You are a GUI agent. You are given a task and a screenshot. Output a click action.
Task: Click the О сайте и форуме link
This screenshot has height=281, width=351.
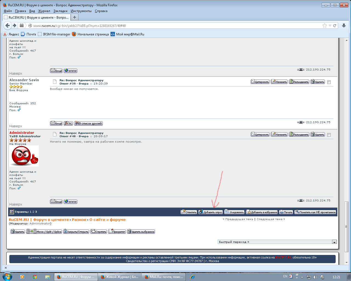107,220
